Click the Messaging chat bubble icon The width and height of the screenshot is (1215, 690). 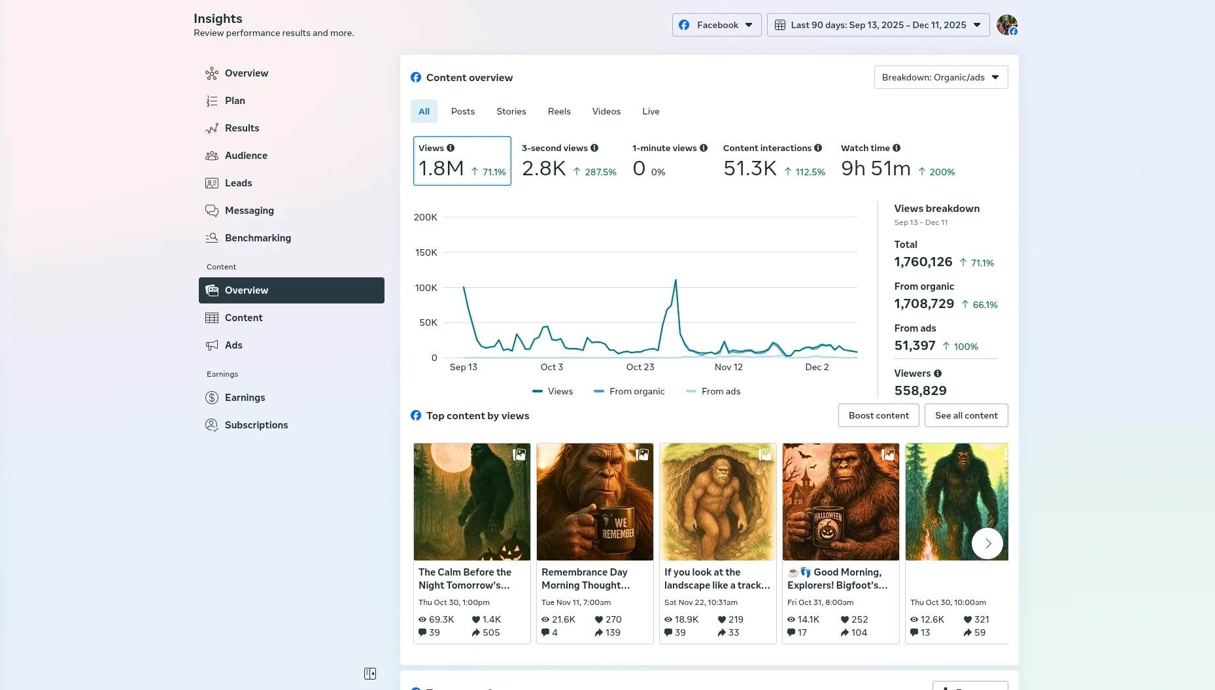[x=211, y=211]
